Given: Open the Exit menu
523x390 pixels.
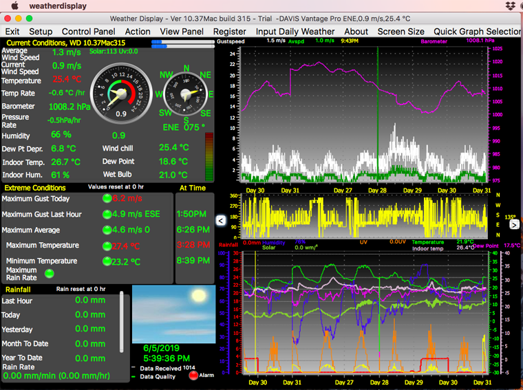Looking at the screenshot, I should [12, 32].
